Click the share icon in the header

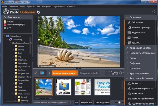(x=154, y=11)
